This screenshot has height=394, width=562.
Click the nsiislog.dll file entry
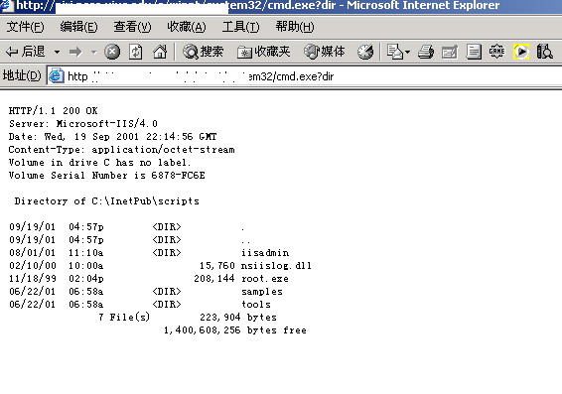coord(276,266)
